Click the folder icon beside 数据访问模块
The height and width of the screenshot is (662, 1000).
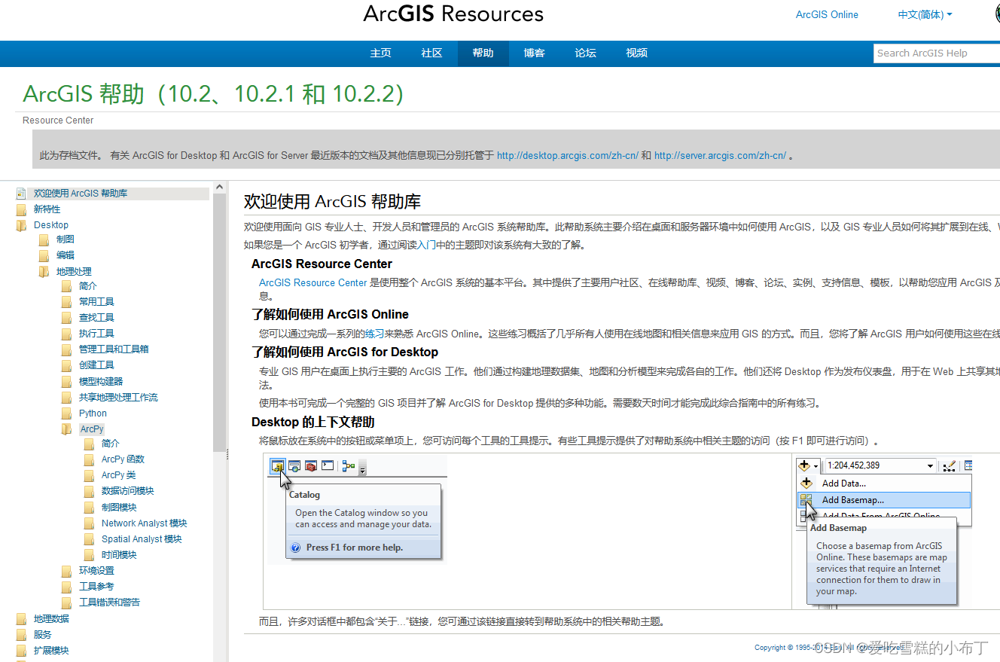pyautogui.click(x=89, y=491)
